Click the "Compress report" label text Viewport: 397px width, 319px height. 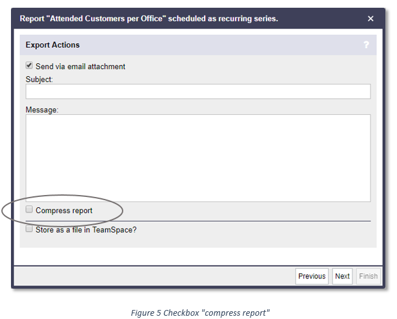(64, 211)
